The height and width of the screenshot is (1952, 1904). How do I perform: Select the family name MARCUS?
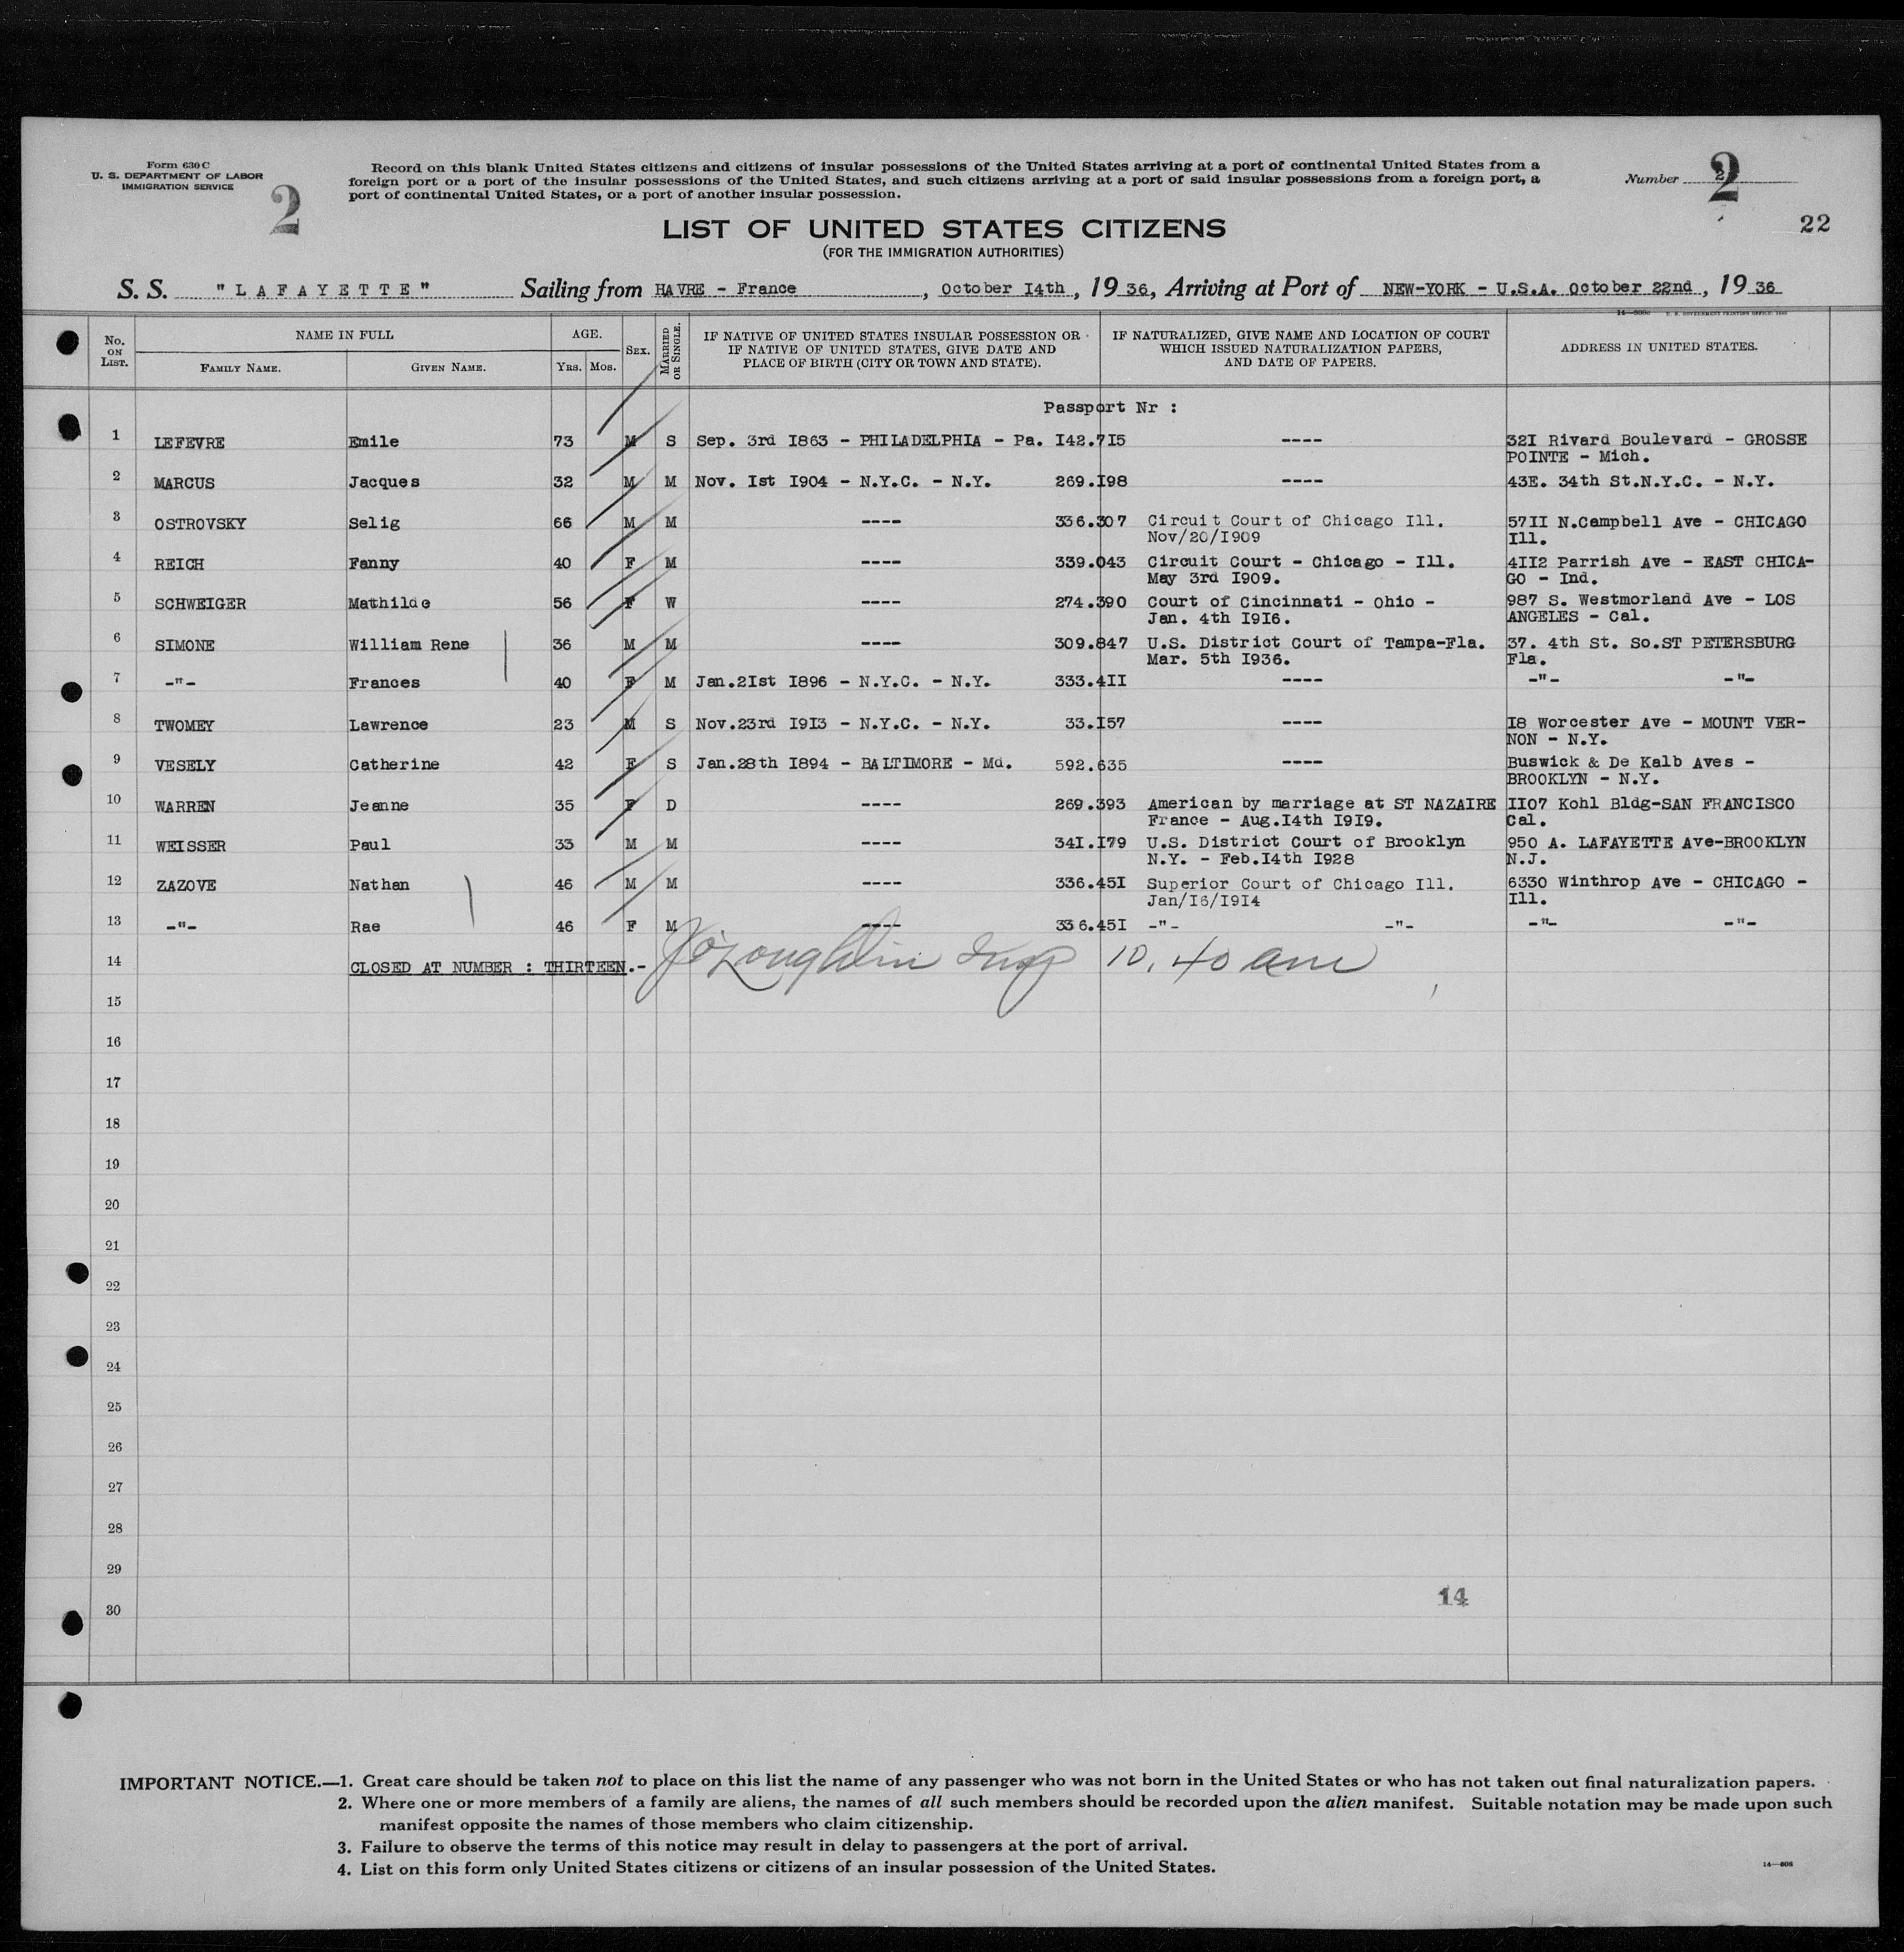183,483
